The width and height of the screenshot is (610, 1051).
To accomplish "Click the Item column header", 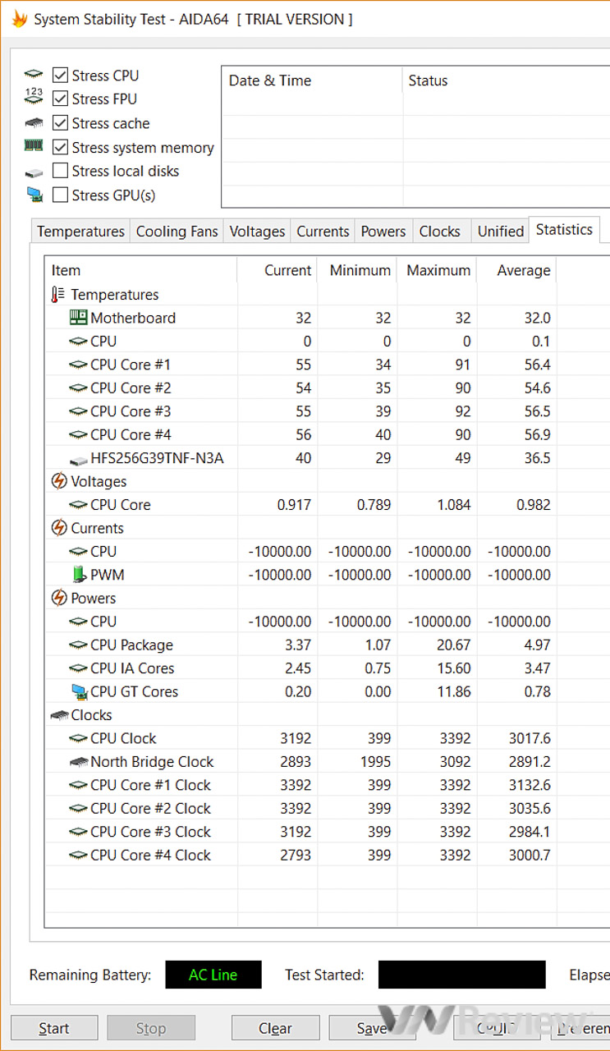I will [x=140, y=270].
